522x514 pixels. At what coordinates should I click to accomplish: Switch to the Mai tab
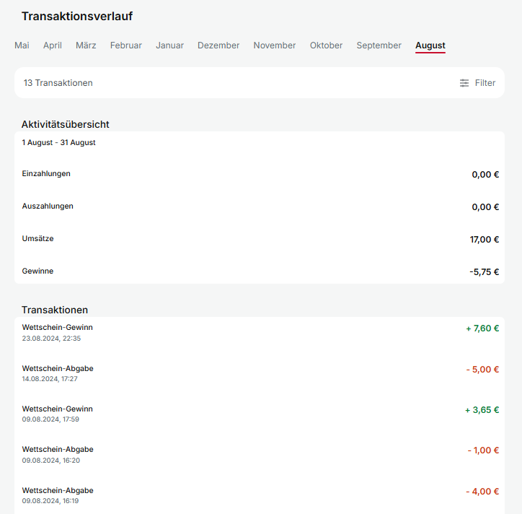point(22,45)
